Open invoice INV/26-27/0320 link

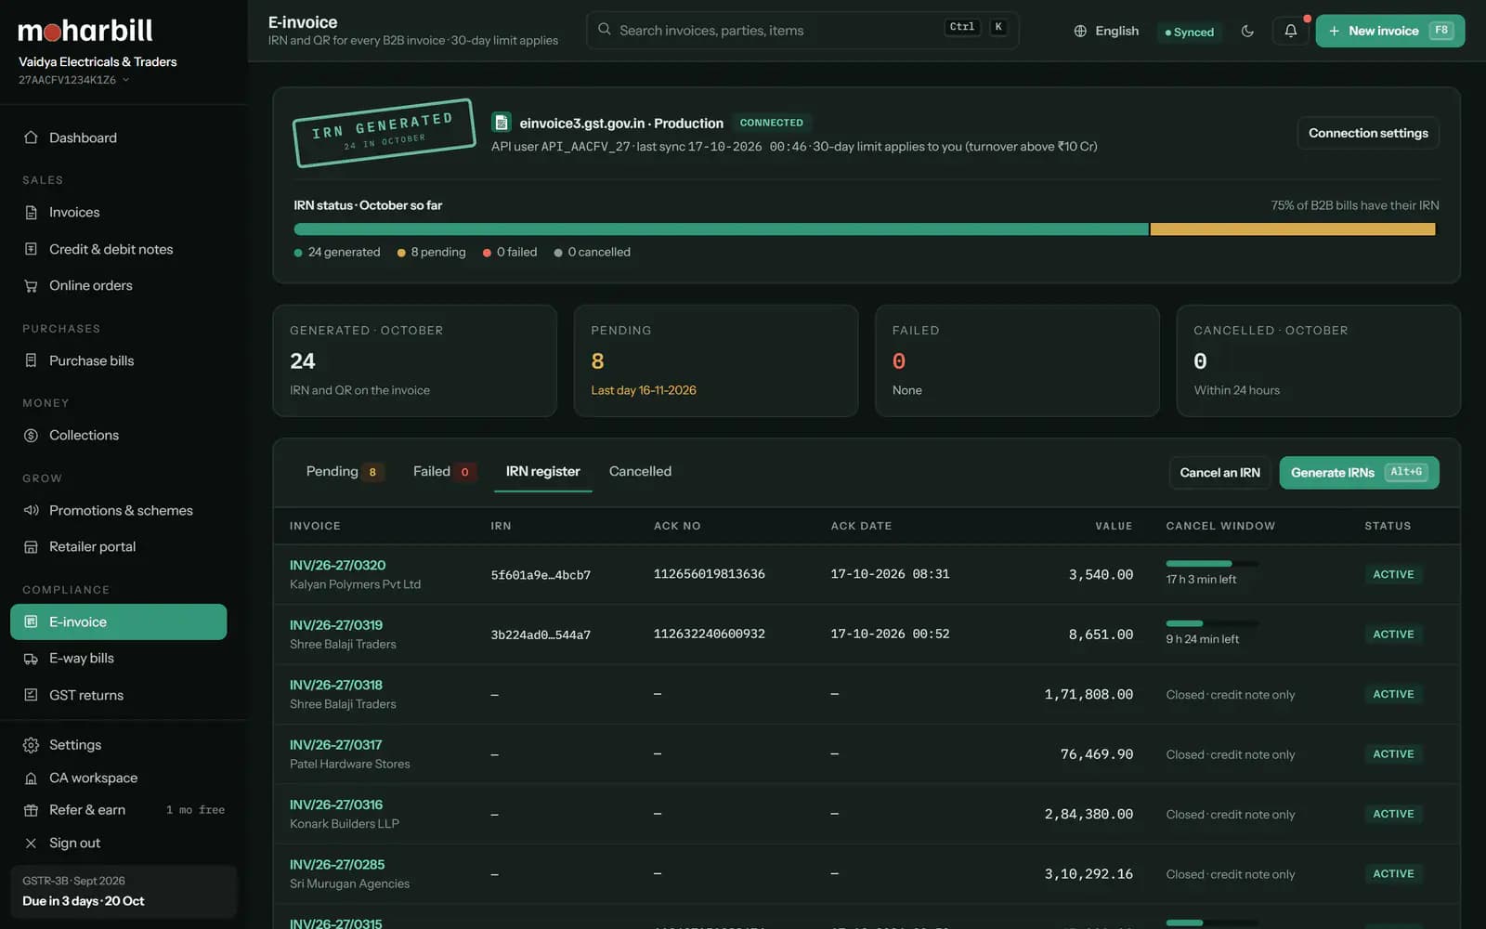click(337, 565)
